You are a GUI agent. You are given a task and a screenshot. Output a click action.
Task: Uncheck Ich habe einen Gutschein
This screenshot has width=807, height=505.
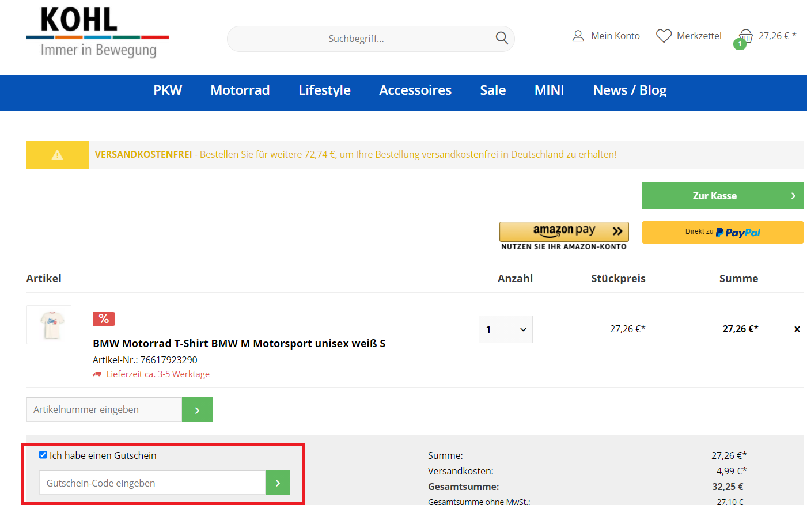pos(43,455)
